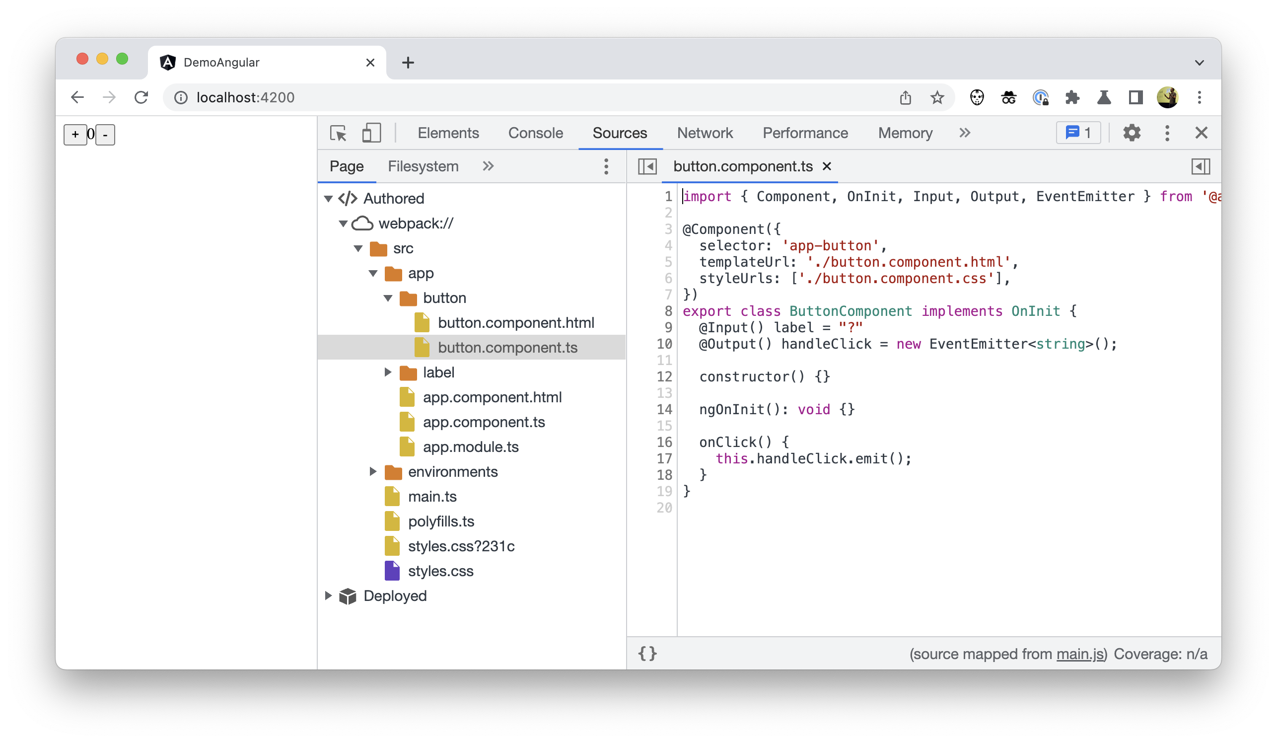Click the inspect element cursor icon

[339, 133]
